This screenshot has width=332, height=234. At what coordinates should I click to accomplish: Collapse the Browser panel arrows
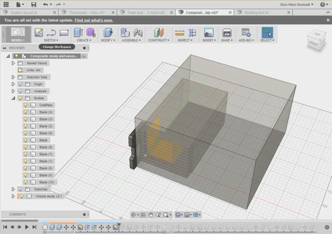(5, 48)
